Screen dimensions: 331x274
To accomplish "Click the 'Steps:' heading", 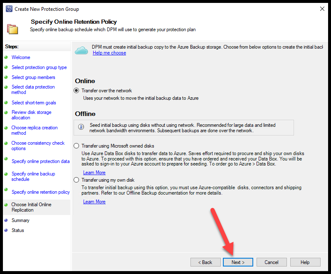I will [x=12, y=47].
